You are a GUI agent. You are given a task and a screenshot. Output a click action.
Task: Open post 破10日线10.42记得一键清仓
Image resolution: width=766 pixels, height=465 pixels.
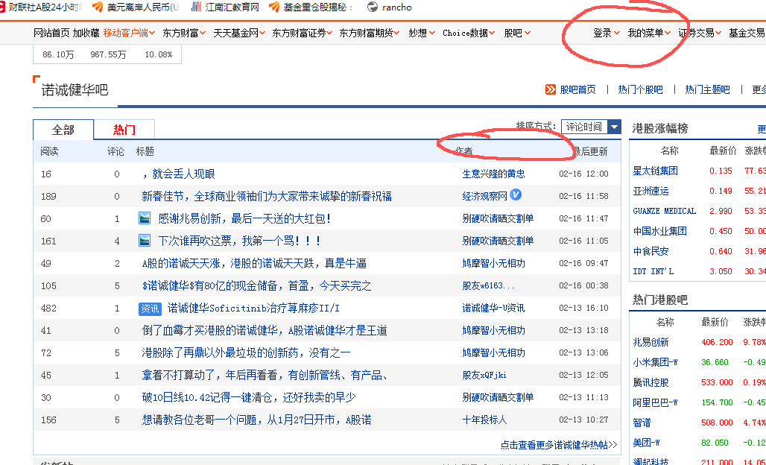coord(249,398)
